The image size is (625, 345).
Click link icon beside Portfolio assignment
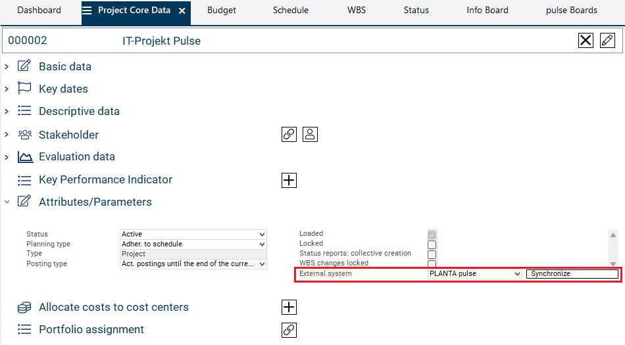click(289, 330)
